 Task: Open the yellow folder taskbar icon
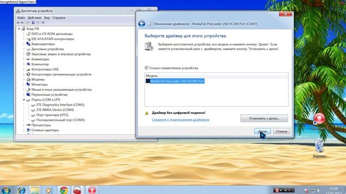[35, 190]
